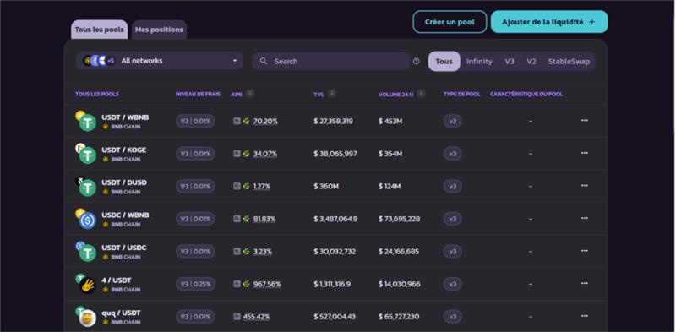Screen dimensions: 676x332
Task: Open the USDT / WBNB pool
Action: [x=125, y=117]
